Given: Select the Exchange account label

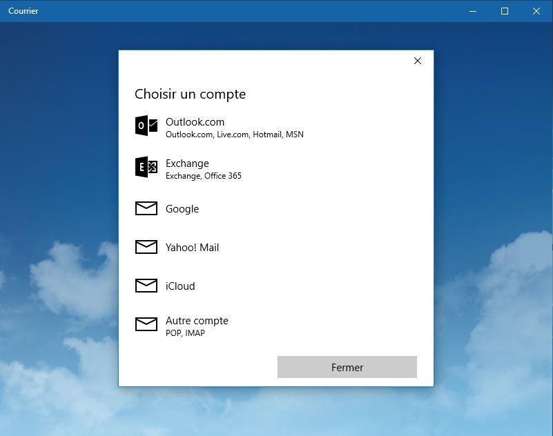Looking at the screenshot, I should click(187, 163).
